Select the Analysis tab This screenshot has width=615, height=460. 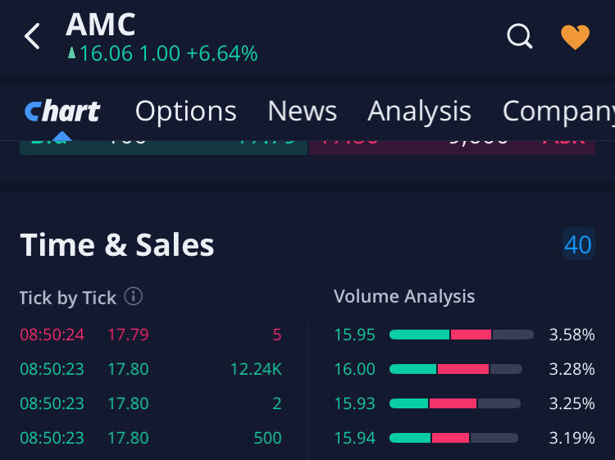[x=419, y=111]
